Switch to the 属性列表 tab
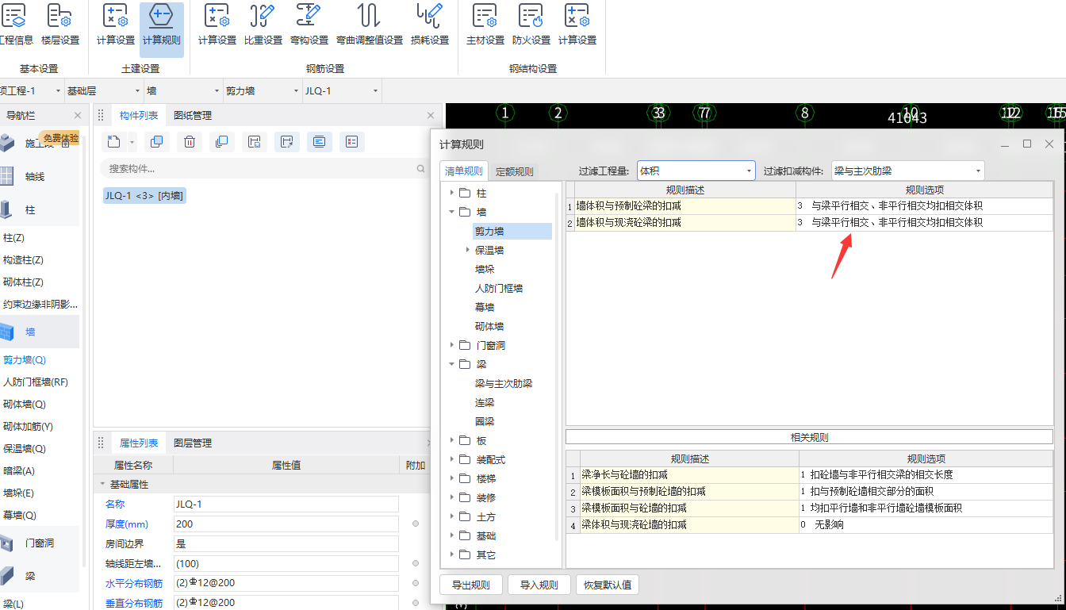Image resolution: width=1066 pixels, height=610 pixels. pos(139,443)
